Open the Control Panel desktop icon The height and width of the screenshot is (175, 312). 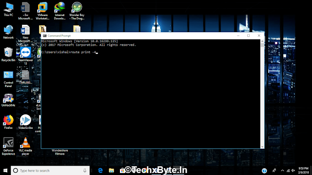[8, 79]
